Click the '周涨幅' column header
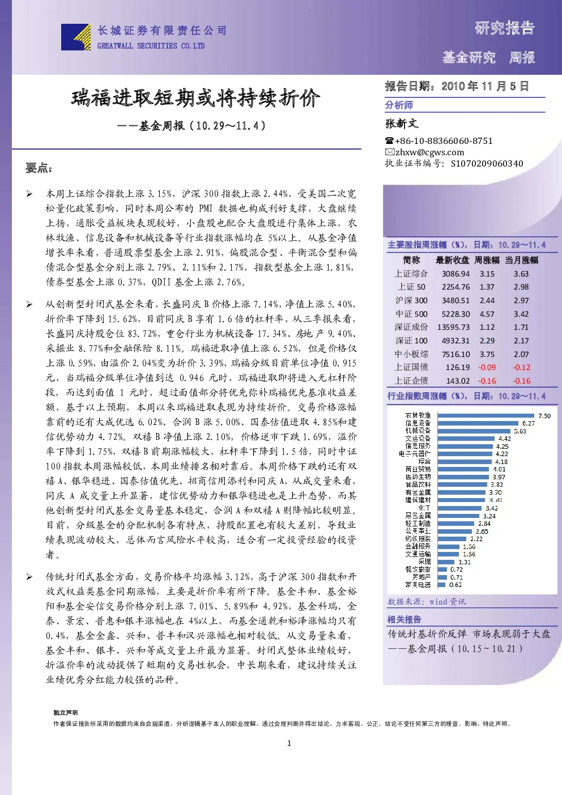Screen dimensions: 562x795 point(487,260)
